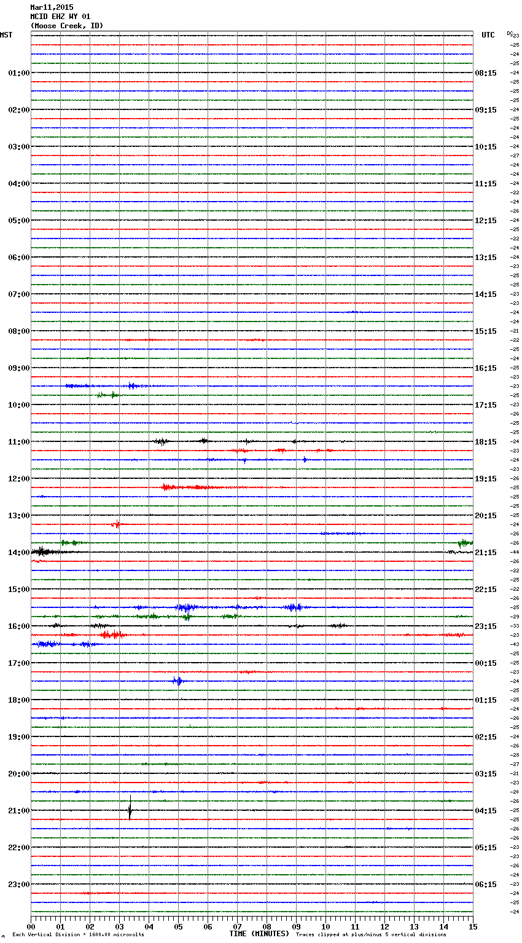Click the sharp spike on the 21:00 black trace
This screenshot has height=943, width=522.
(x=130, y=808)
